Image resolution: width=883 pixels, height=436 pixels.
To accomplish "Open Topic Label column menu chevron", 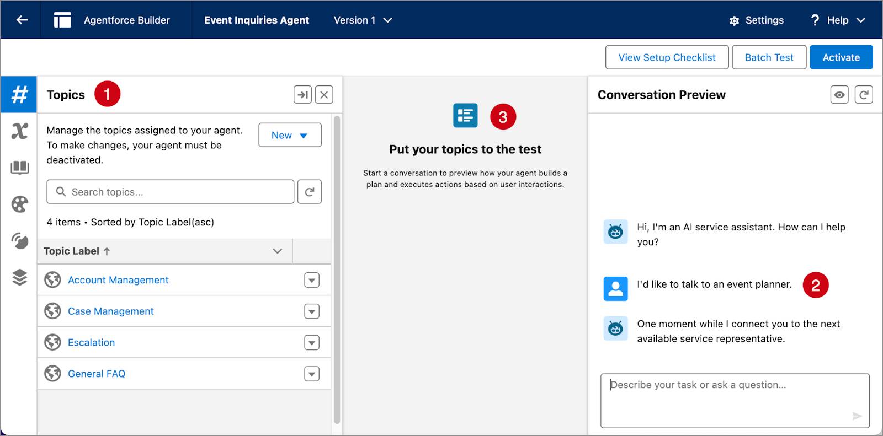I will pyautogui.click(x=278, y=251).
